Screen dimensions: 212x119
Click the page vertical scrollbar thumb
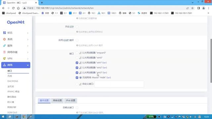211,61
